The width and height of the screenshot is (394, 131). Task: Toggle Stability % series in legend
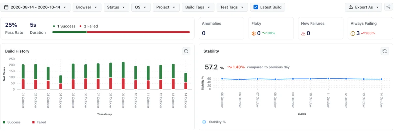click(x=214, y=122)
